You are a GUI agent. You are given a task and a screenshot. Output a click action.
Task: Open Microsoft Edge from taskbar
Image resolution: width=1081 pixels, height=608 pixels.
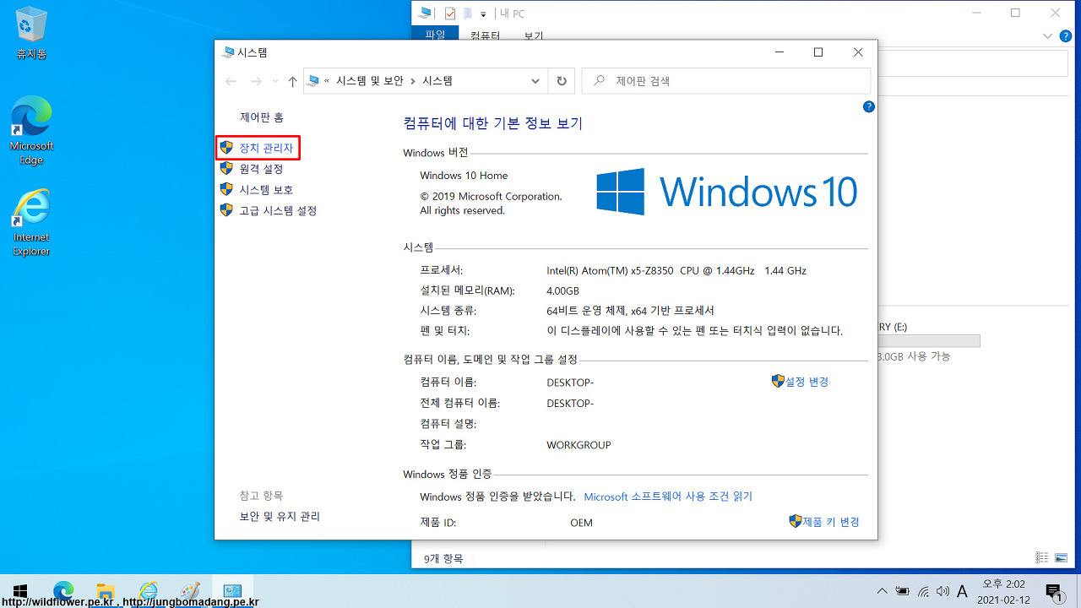(x=63, y=591)
